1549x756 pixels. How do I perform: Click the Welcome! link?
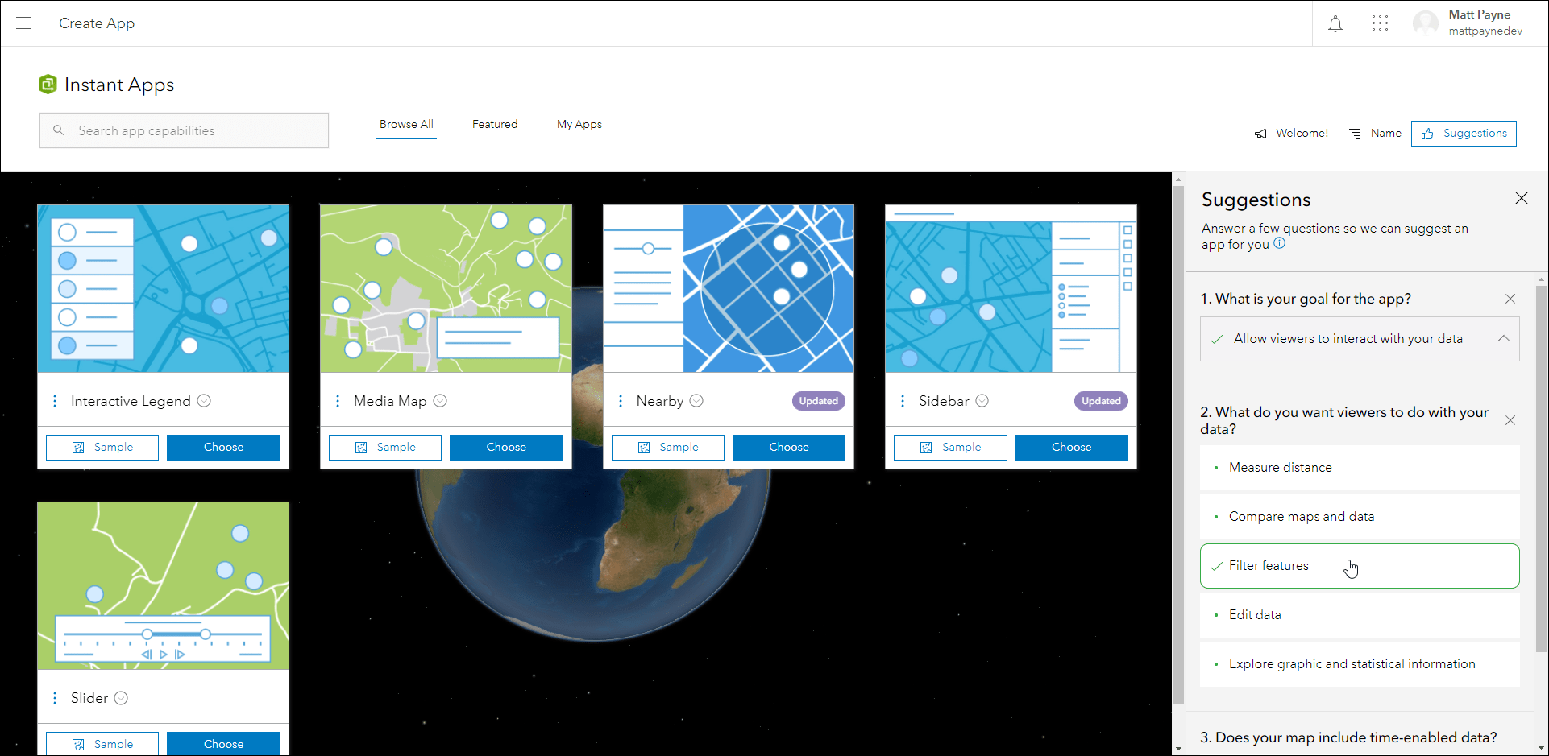pos(1302,134)
